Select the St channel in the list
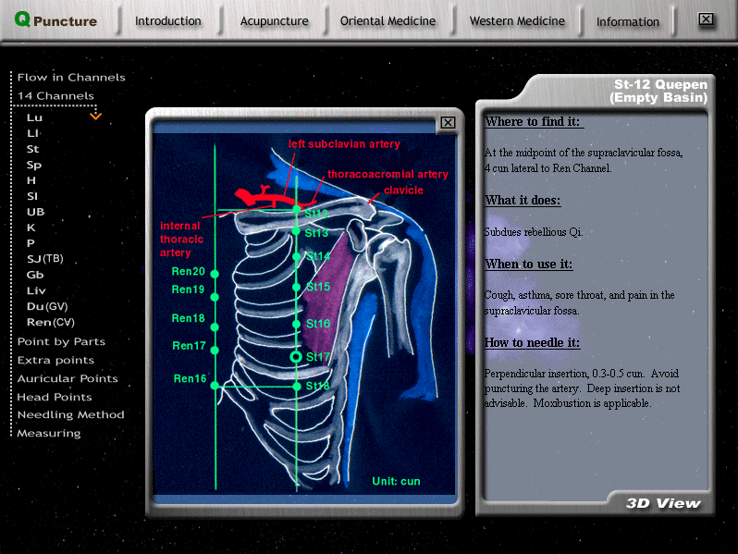Screen dimensions: 738x554 (x=33, y=149)
